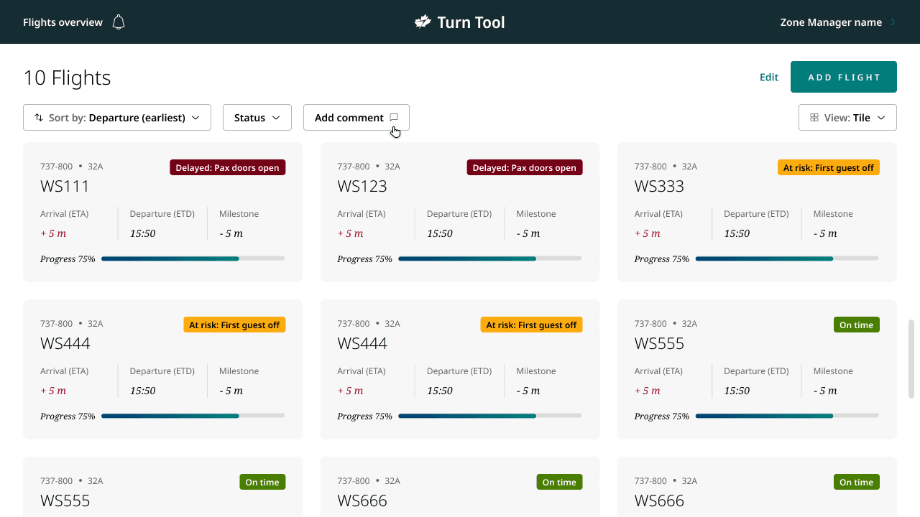
Task: Click the chevron next to Zone Manager name
Action: coord(893,22)
